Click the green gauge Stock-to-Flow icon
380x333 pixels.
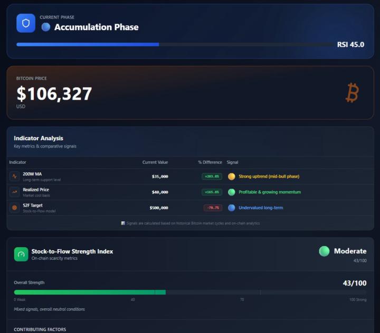click(21, 254)
